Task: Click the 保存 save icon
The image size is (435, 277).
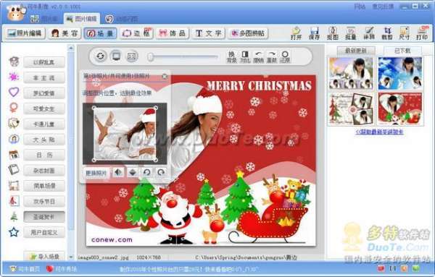Action: click(314, 33)
